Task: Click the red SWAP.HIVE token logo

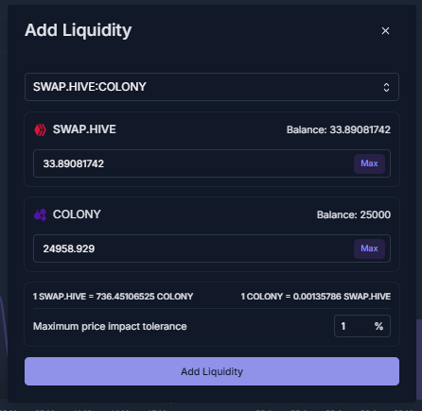Action: [40, 129]
